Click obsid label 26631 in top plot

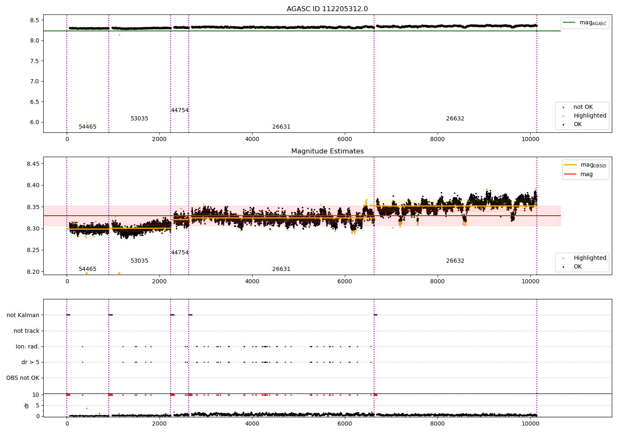tap(281, 127)
